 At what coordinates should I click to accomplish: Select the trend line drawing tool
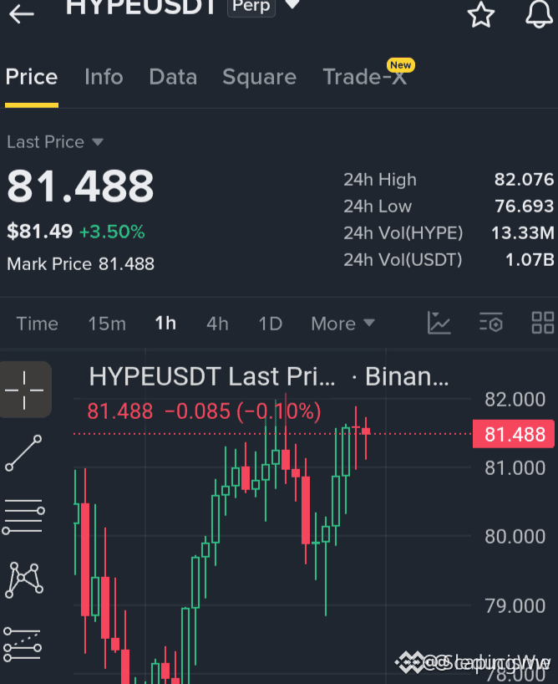(x=23, y=453)
